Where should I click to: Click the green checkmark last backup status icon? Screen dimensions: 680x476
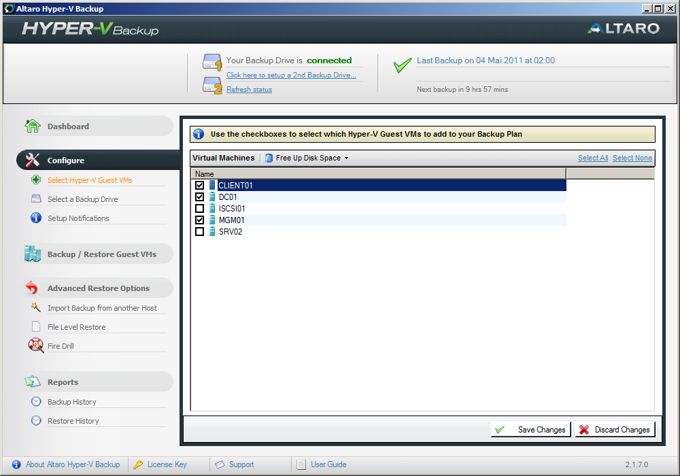tap(403, 65)
